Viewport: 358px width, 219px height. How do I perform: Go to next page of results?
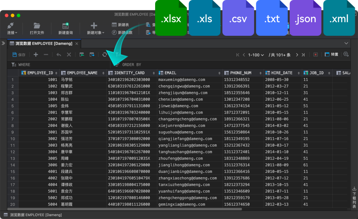pyautogui.click(x=297, y=55)
